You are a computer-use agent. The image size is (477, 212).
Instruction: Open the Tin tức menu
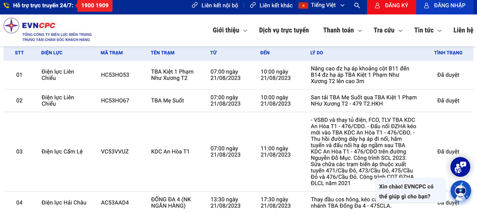[x=428, y=30]
